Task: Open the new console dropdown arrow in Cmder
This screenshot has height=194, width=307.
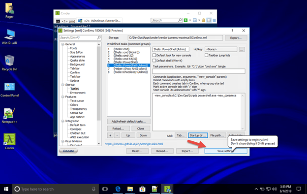Action: click(x=190, y=20)
